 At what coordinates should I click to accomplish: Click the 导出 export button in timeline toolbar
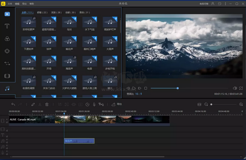click(117, 104)
